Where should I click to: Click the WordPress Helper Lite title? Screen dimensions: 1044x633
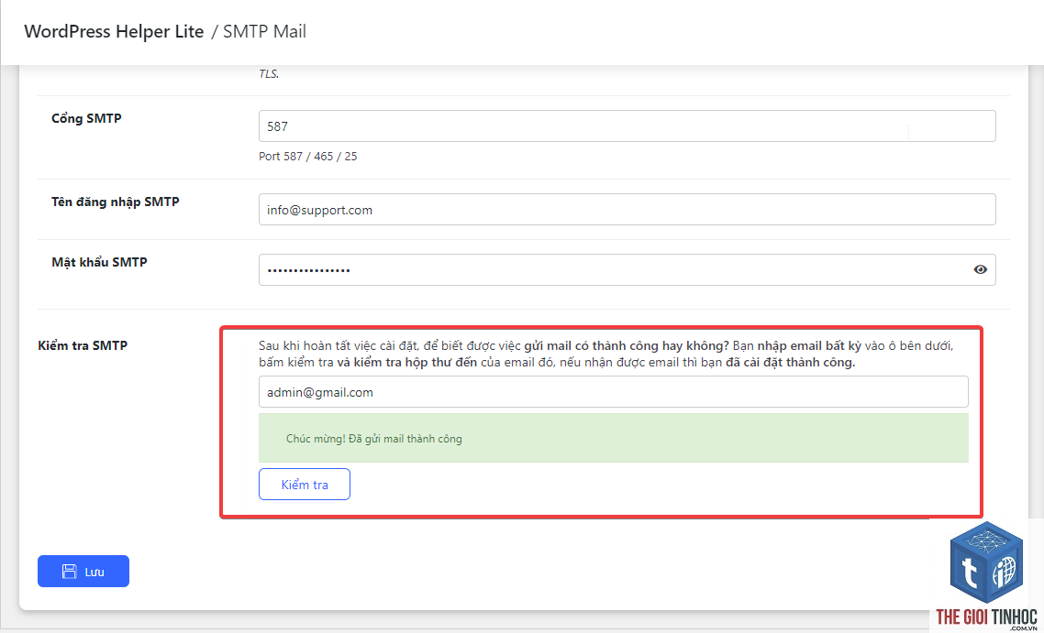(114, 31)
